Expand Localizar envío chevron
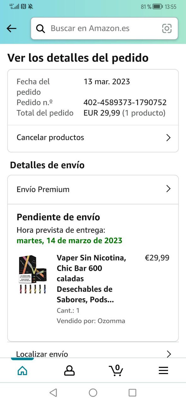Image resolution: width=186 pixels, height=403 pixels. coord(169,354)
